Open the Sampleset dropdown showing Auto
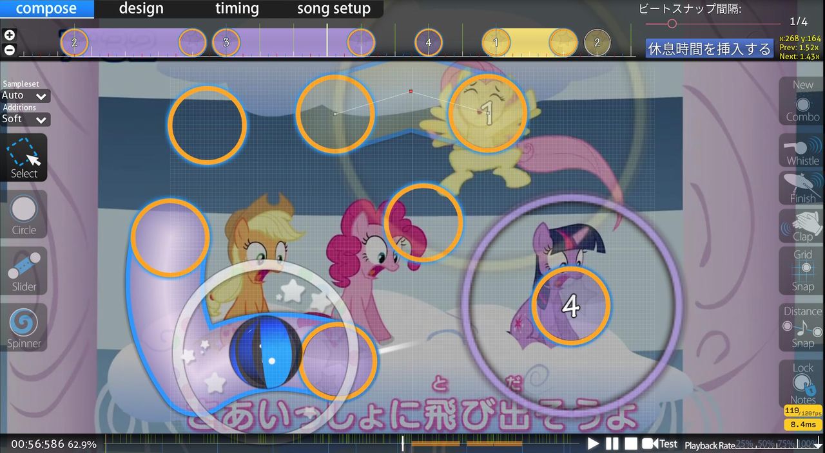 click(x=24, y=95)
